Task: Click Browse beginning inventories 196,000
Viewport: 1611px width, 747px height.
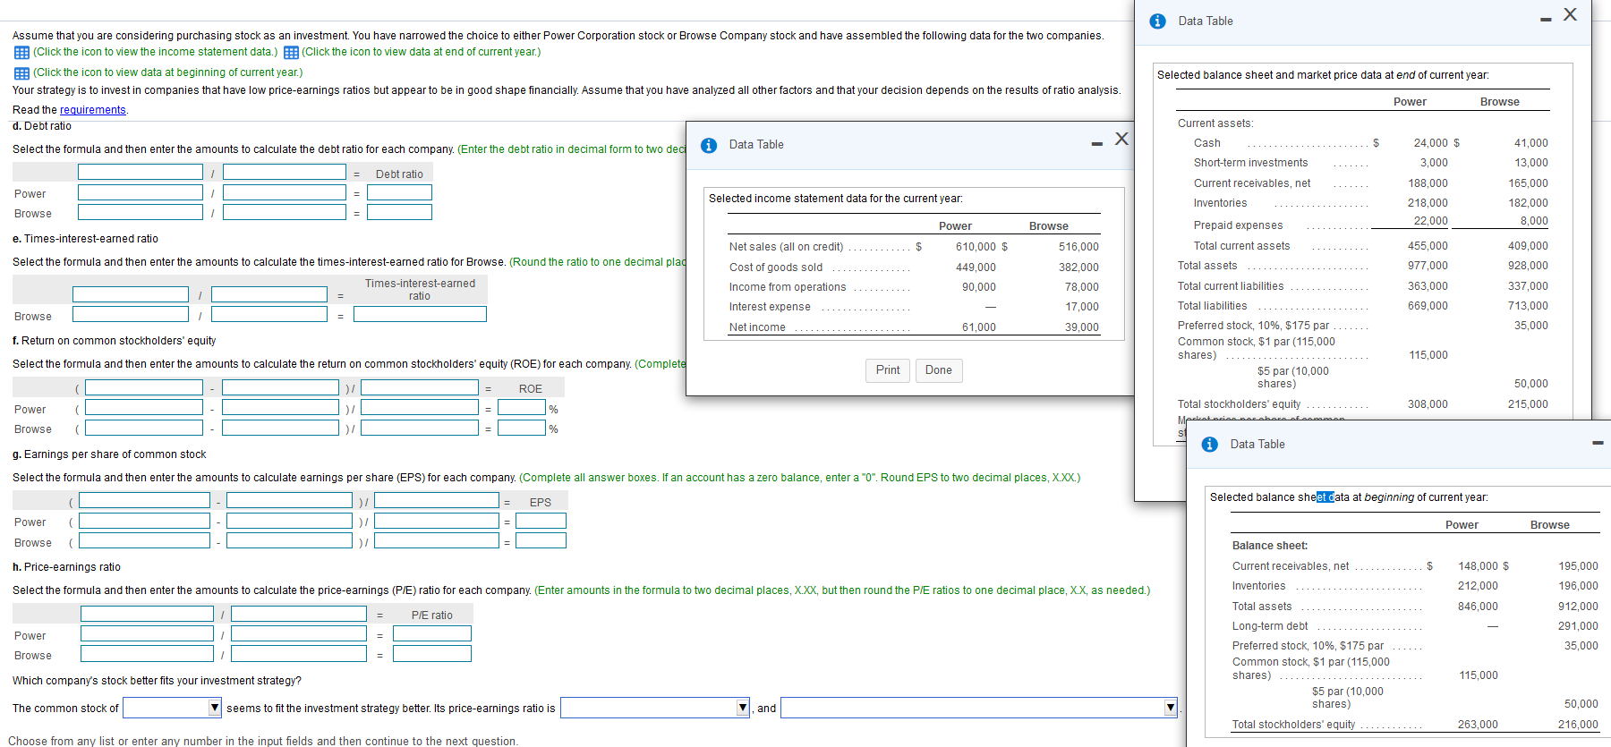Action: (x=1578, y=586)
